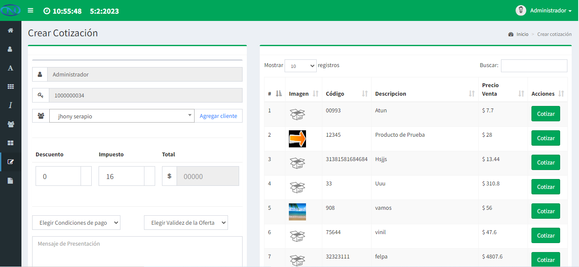Click the Administrador avatar picture
The width and height of the screenshot is (579, 267).
[x=521, y=10]
